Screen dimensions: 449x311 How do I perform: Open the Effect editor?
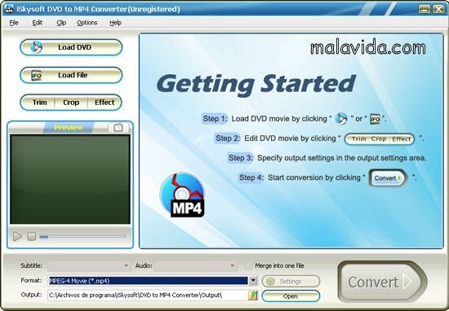pyautogui.click(x=104, y=103)
